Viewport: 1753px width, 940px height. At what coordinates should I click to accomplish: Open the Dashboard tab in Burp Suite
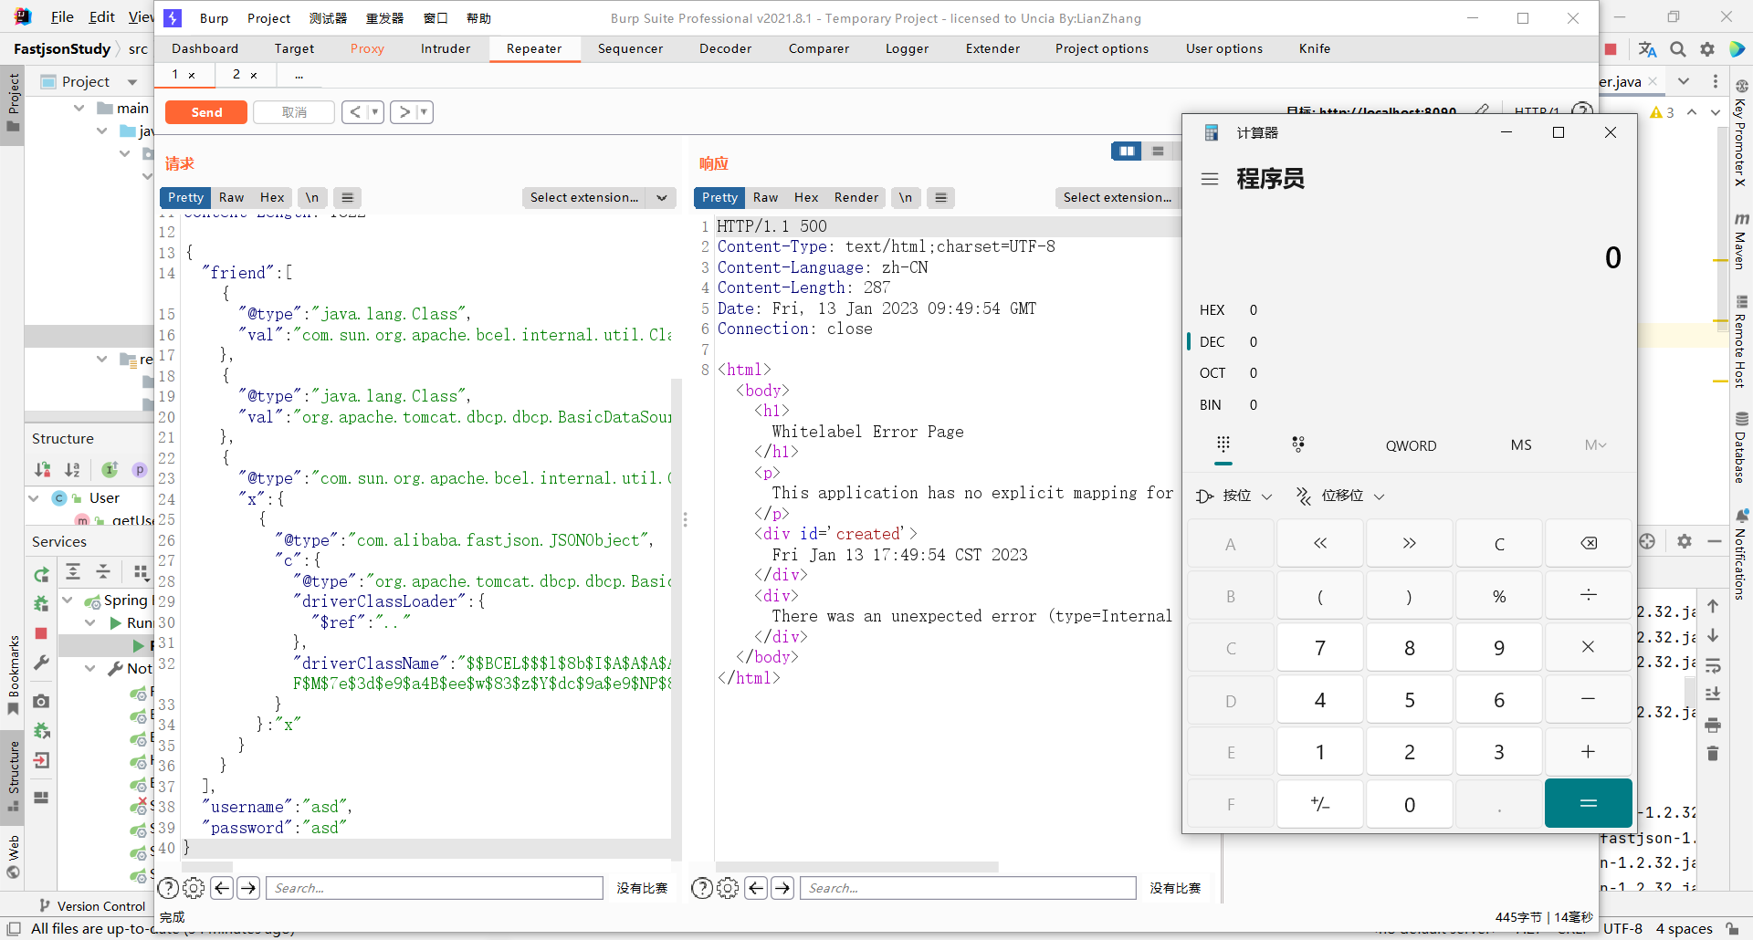tap(205, 48)
